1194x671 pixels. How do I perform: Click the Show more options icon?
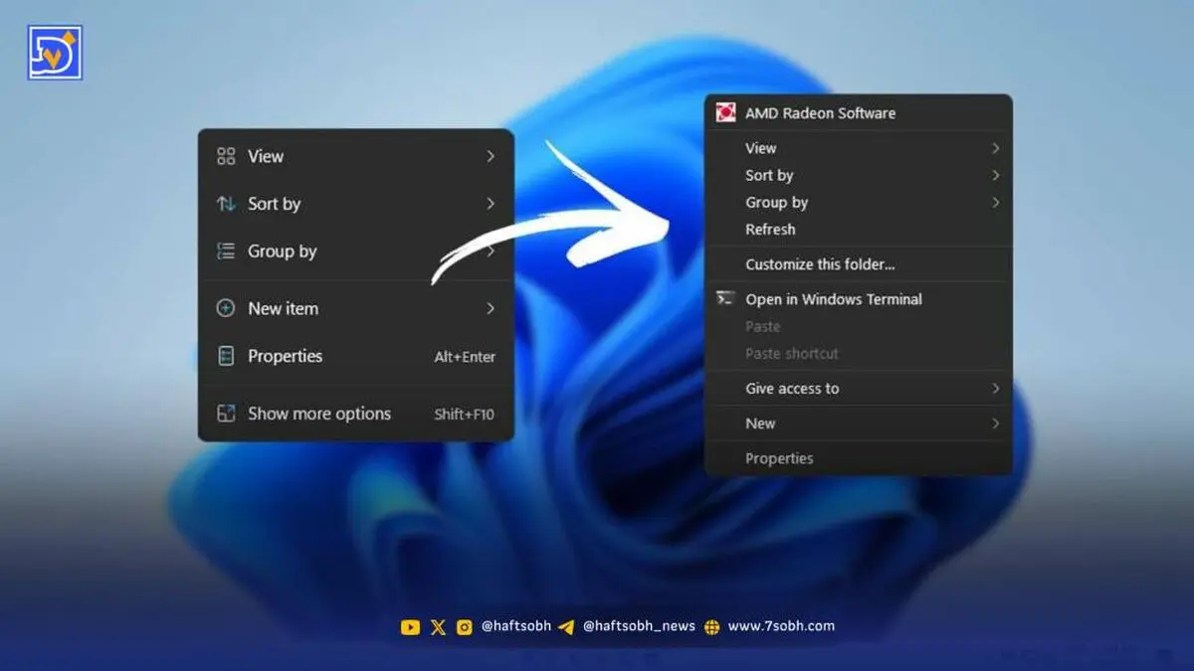(226, 414)
